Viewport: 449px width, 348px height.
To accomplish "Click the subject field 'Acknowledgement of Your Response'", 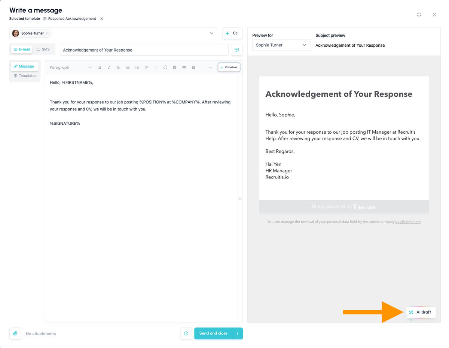I will 144,50.
